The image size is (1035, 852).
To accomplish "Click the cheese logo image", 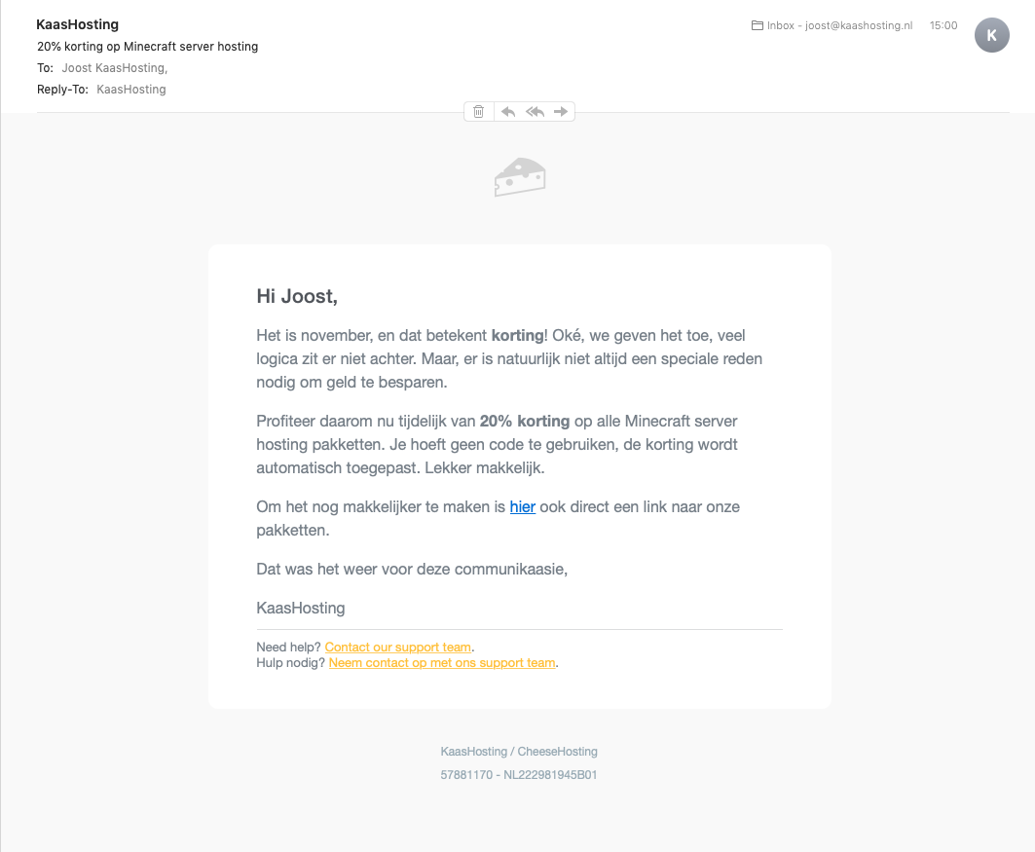I will point(519,177).
